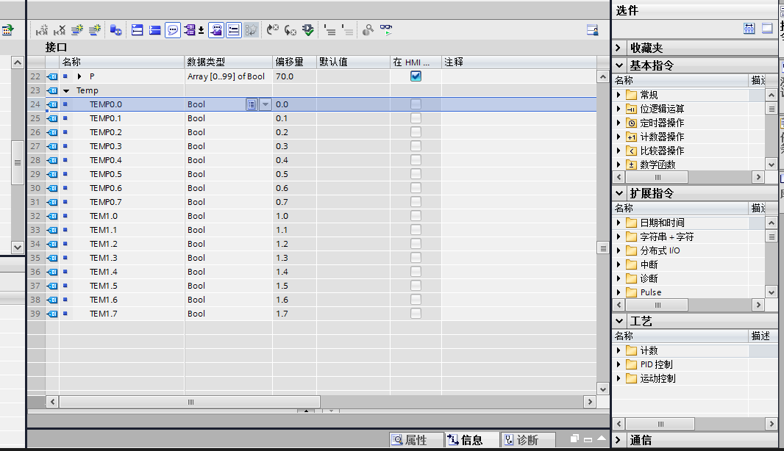
Task: Click the interface view icon at toolbar right
Action: click(593, 30)
